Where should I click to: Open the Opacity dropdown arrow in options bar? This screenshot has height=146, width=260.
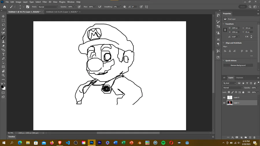pyautogui.click(x=75, y=7)
